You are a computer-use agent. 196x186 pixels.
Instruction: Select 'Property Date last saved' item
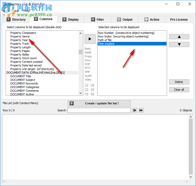coord(26,65)
